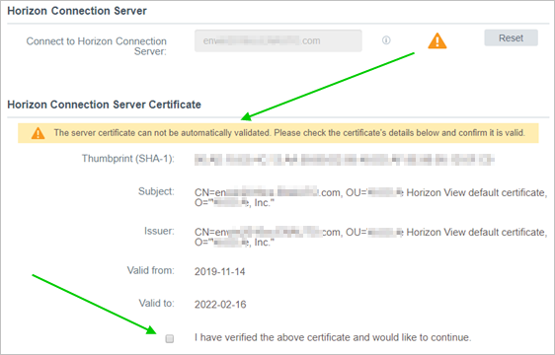This screenshot has width=555, height=355.
Task: Click the info icon beside server field
Action: (386, 40)
